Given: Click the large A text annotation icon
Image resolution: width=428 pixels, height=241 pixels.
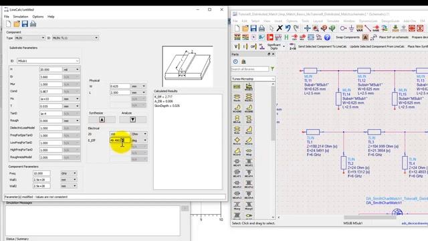Looking at the screenshot, I should tap(365, 37).
